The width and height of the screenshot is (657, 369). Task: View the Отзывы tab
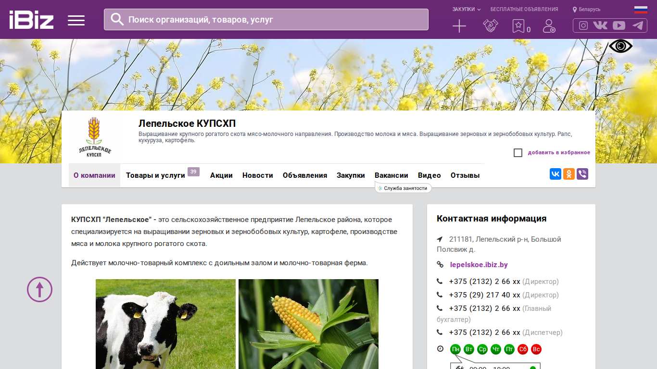[x=465, y=175]
